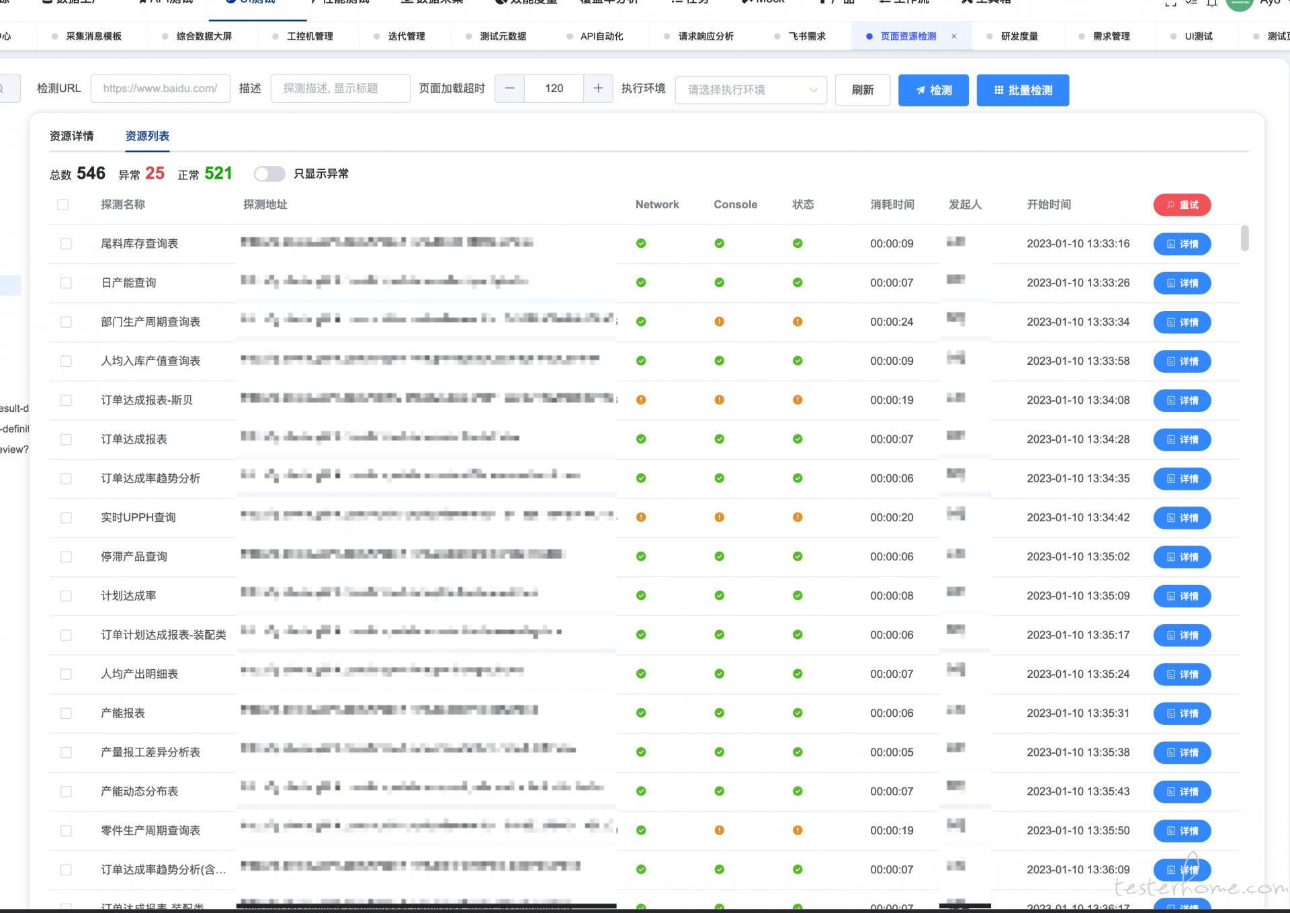
Task: Check the box for 人均入库产值查询表
Action: [x=66, y=361]
